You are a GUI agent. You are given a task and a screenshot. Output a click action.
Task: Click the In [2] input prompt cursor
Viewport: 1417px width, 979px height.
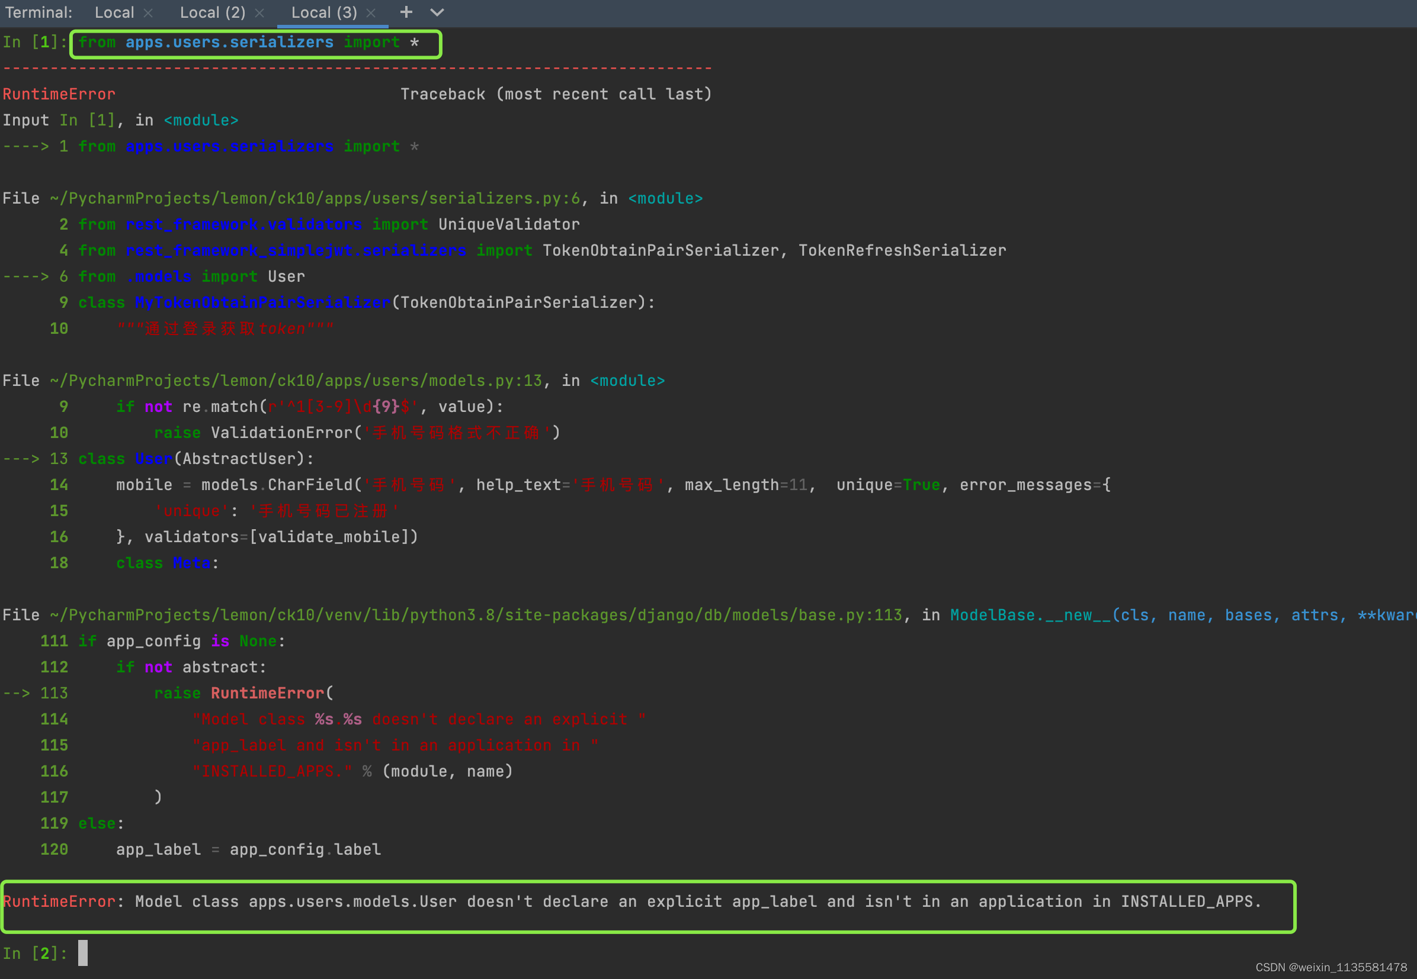coord(83,952)
